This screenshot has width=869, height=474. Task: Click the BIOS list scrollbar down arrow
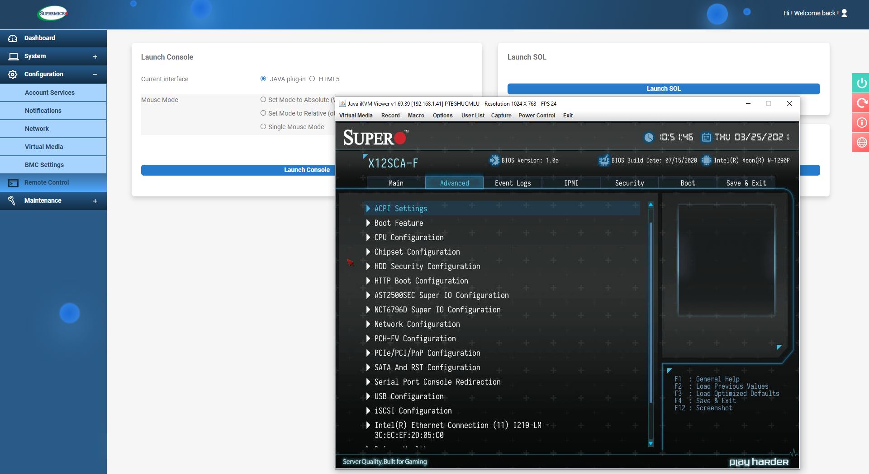pyautogui.click(x=651, y=443)
